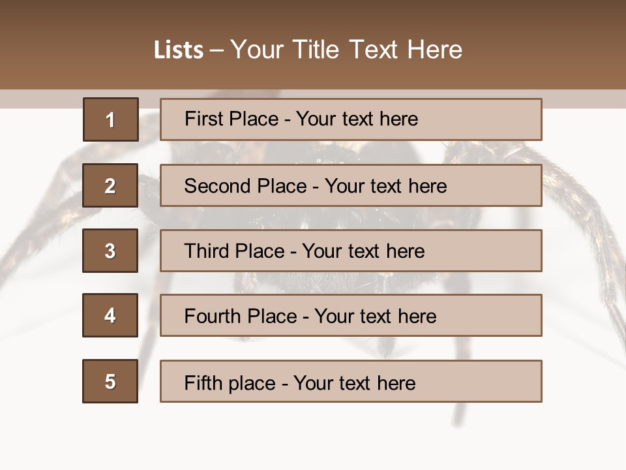This screenshot has width=626, height=470.
Task: Click the number 1 box
Action: tap(110, 119)
